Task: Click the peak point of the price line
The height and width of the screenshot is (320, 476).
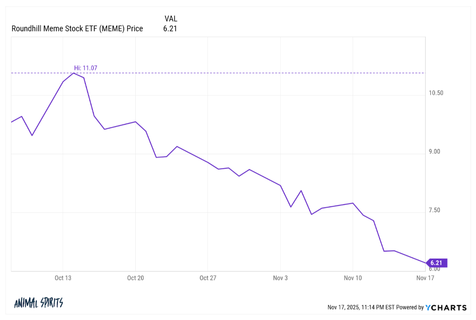Action: [74, 73]
